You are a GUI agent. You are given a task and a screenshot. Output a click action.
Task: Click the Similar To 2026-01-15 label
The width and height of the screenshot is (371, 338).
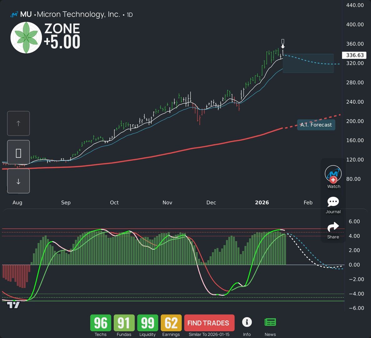tap(209, 335)
